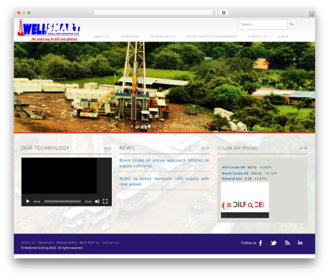329x278 pixels.
Task: Click Oilprice widget hamburger menu icon
Action: tap(229, 205)
